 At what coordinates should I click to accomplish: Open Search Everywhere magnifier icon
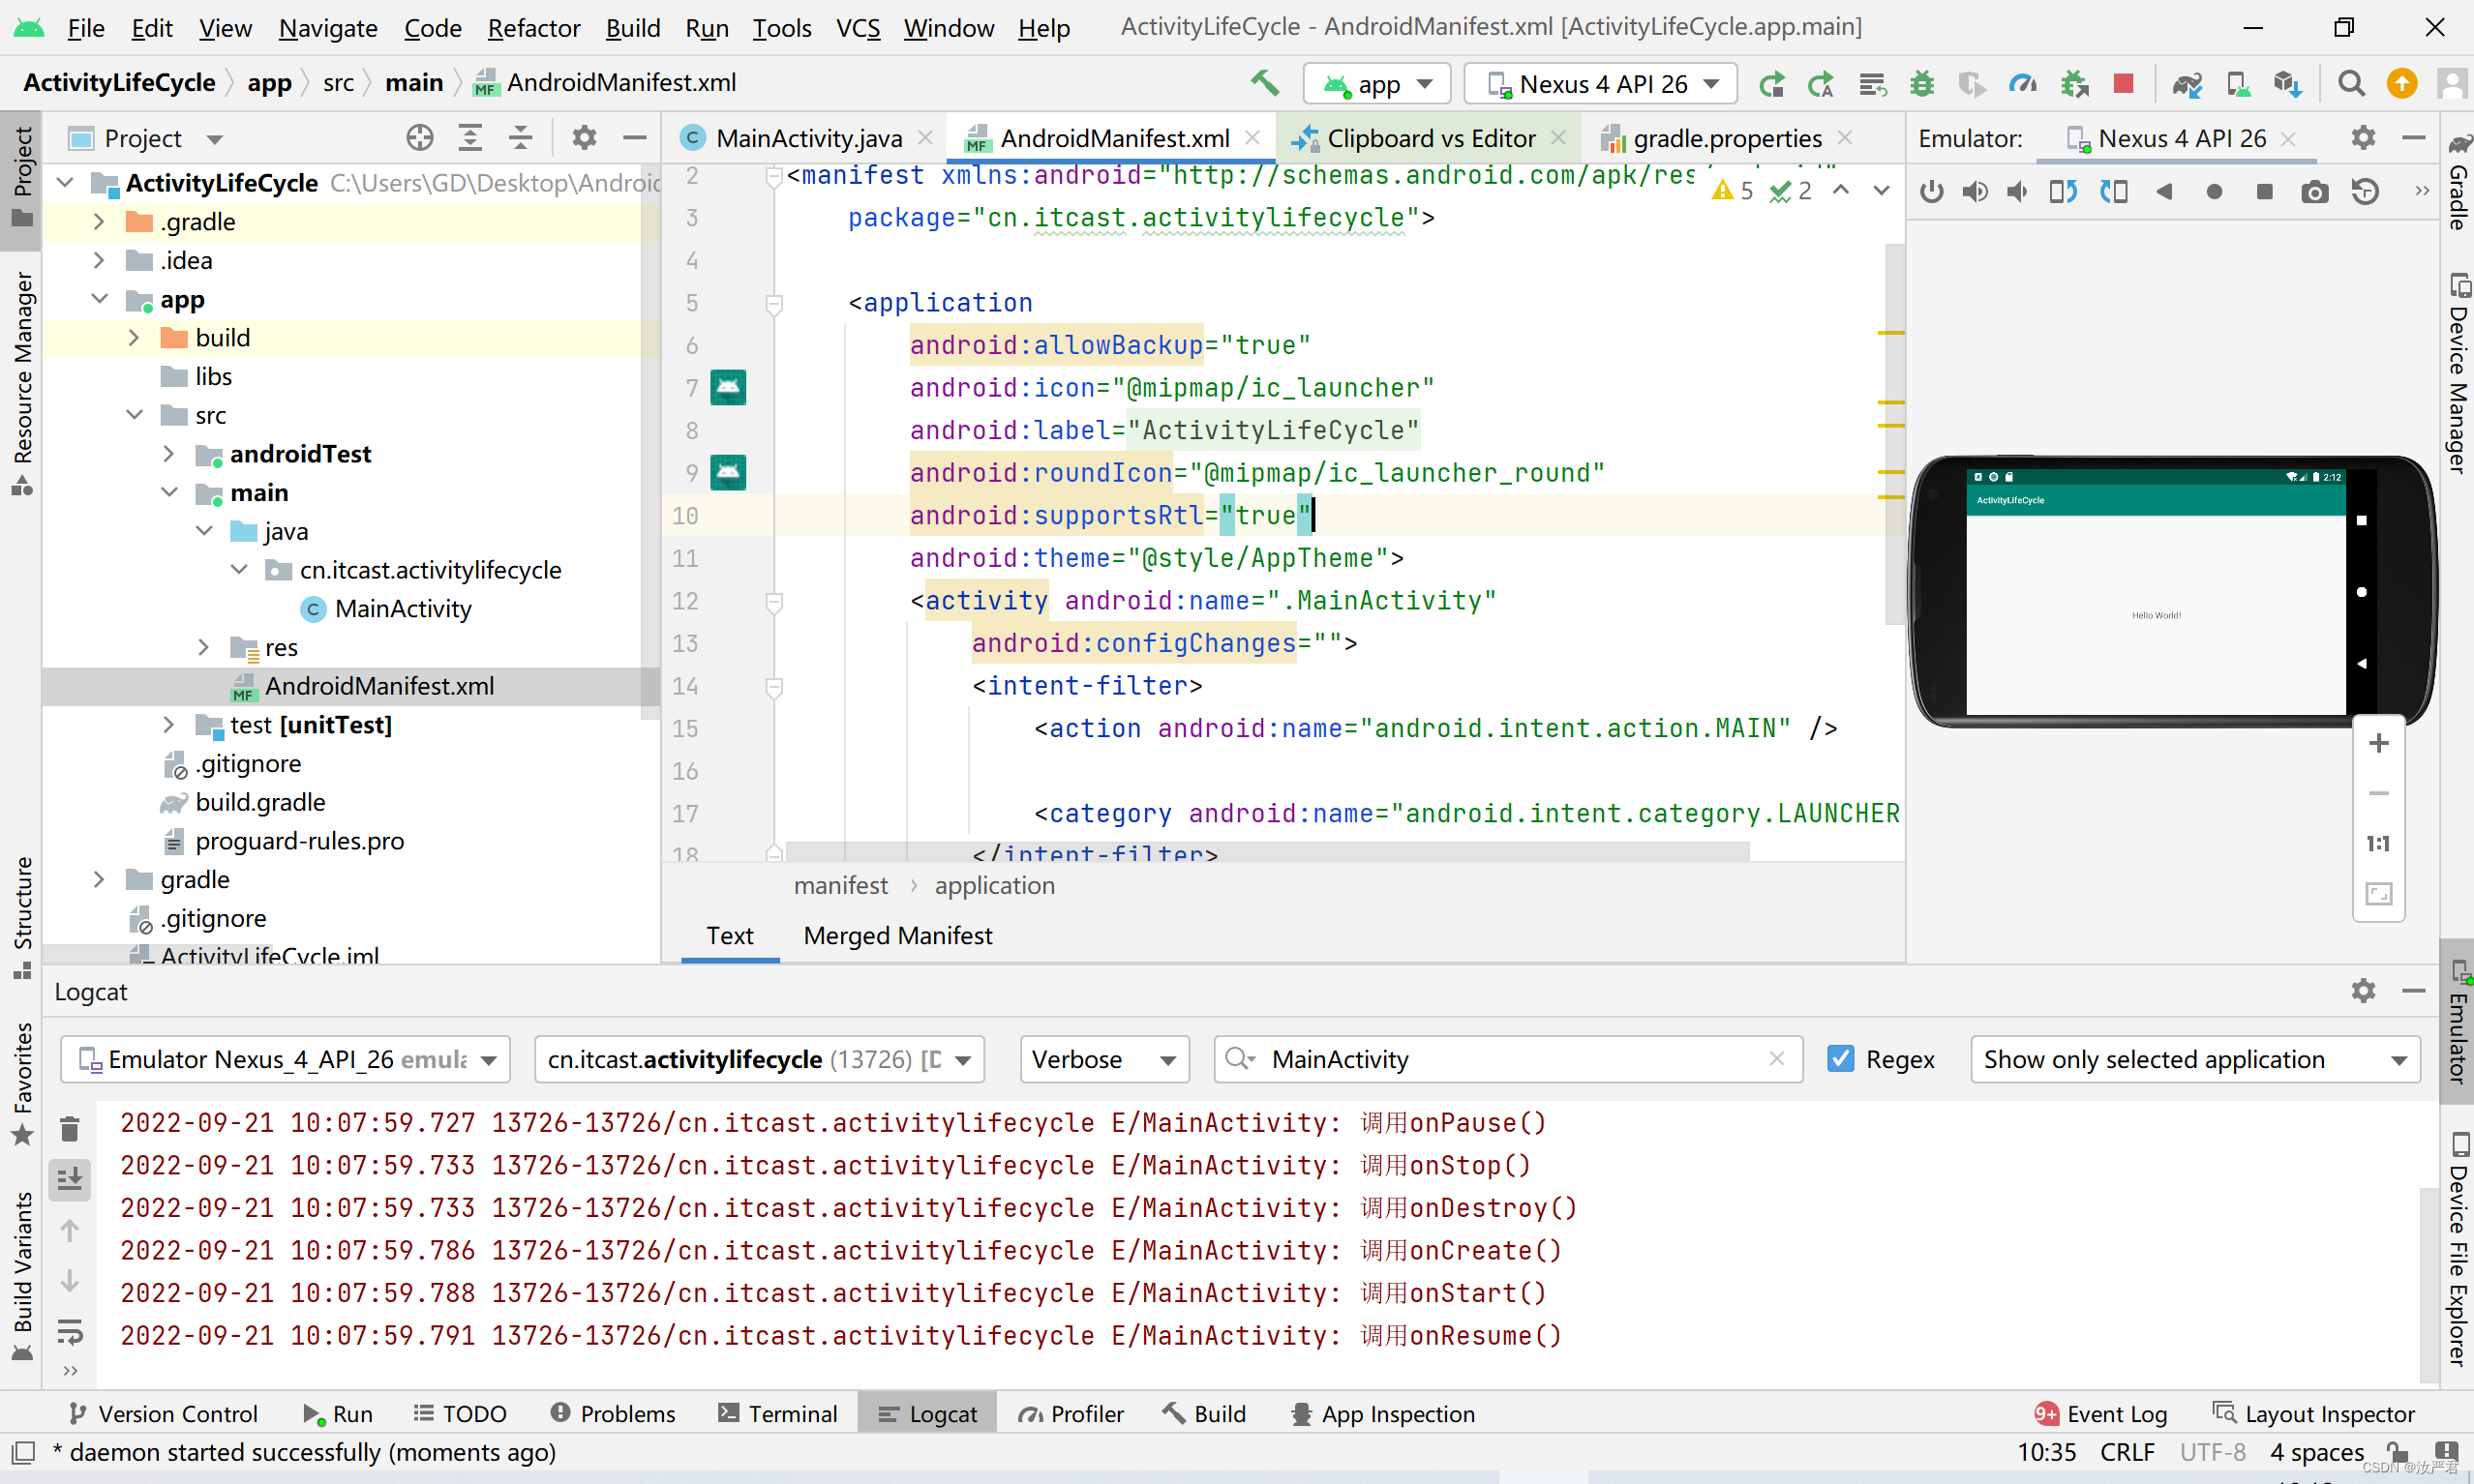pos(2351,84)
